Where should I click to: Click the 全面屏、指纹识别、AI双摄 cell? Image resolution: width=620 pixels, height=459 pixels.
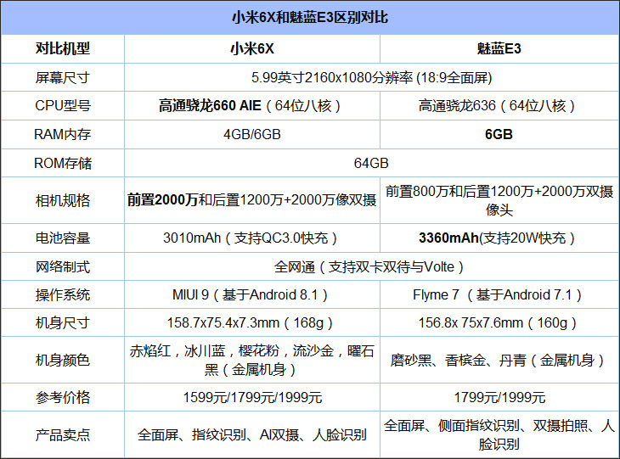click(x=252, y=434)
